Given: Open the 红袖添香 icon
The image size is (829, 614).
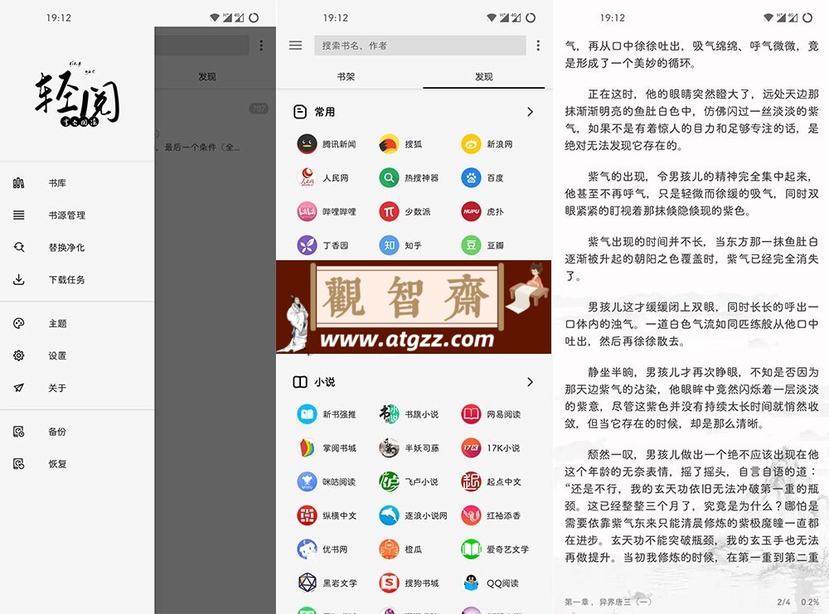Looking at the screenshot, I should [x=471, y=515].
